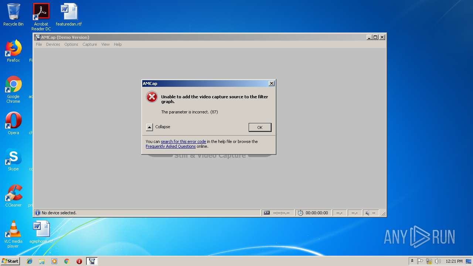Launch Chrome from the taskbar

[x=67, y=261]
